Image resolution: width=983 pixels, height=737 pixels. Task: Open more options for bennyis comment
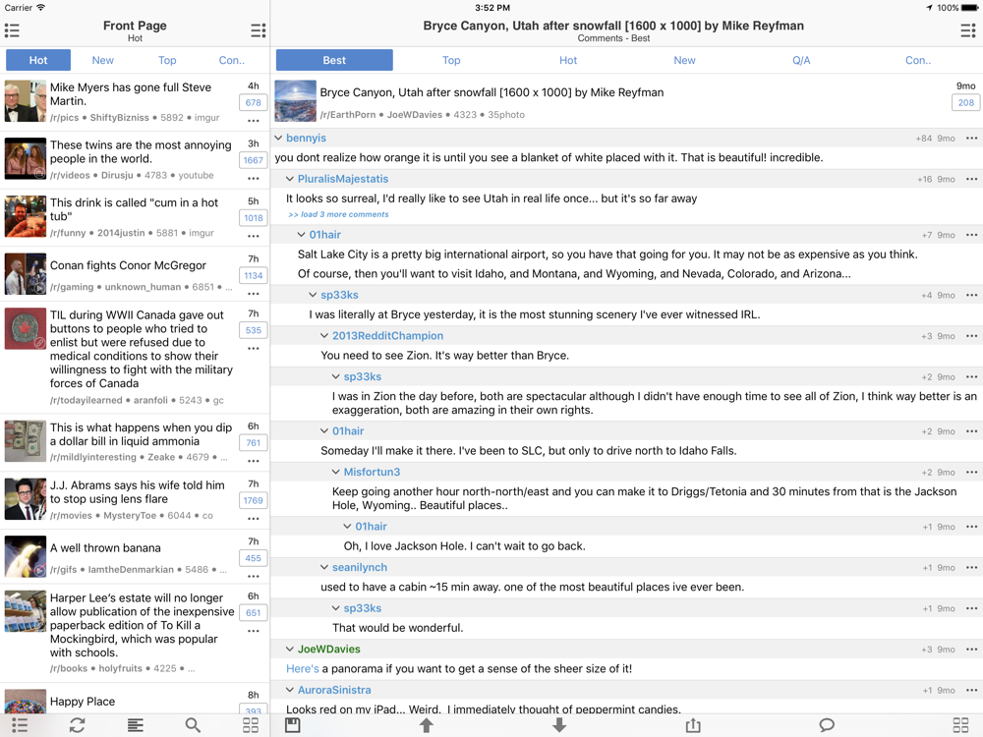[x=972, y=138]
